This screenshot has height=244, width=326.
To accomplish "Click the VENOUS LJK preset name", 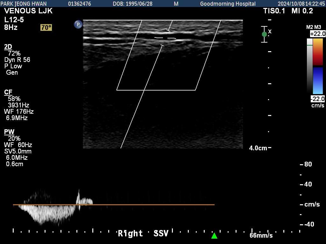I will pyautogui.click(x=28, y=11).
